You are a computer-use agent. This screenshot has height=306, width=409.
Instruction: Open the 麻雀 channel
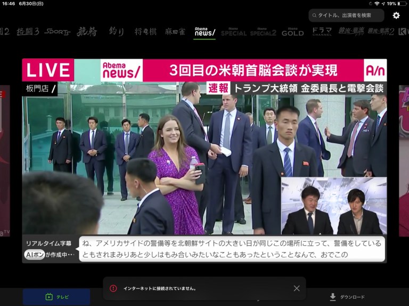pos(175,32)
